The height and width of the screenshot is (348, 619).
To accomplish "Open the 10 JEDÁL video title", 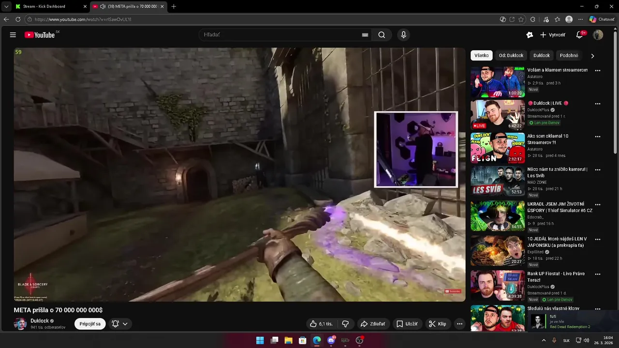I will click(x=557, y=242).
